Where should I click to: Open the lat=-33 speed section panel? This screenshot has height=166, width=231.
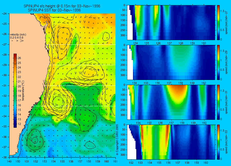(x=171, y=142)
